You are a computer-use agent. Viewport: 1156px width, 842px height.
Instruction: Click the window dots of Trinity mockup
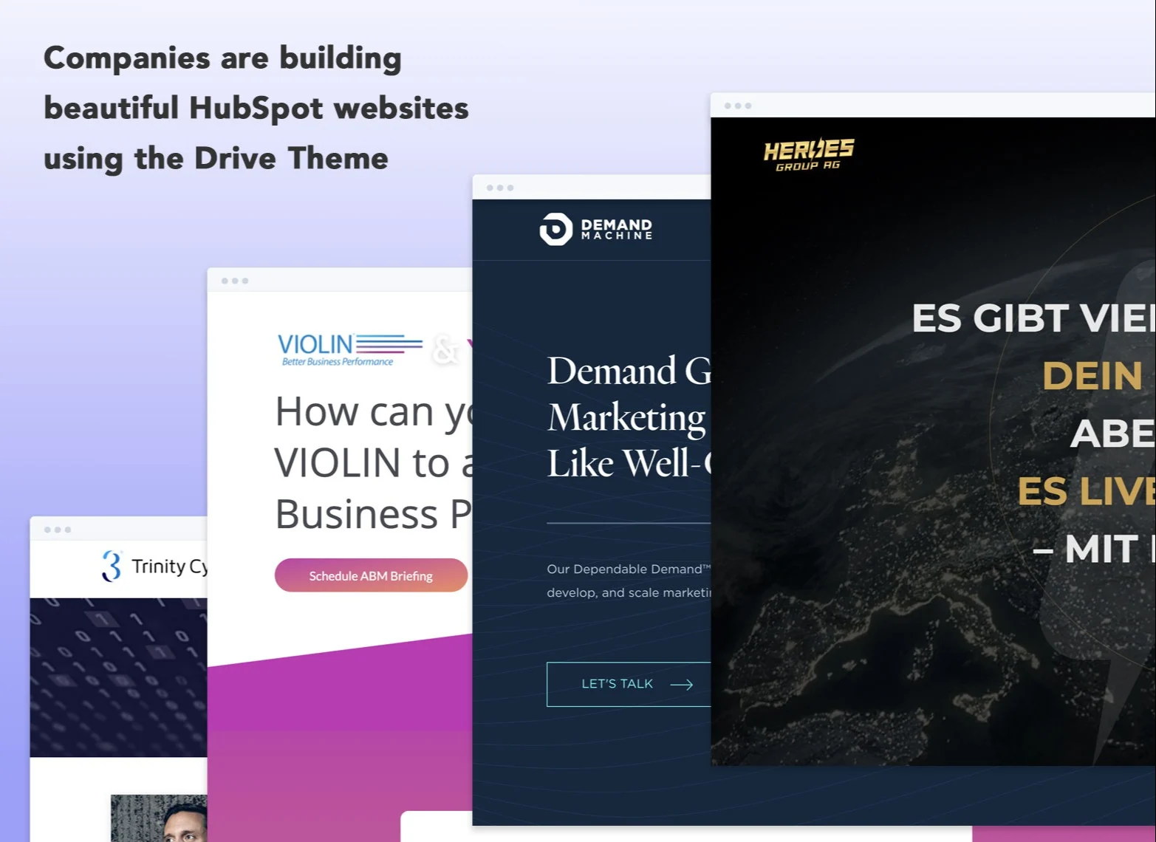[58, 530]
